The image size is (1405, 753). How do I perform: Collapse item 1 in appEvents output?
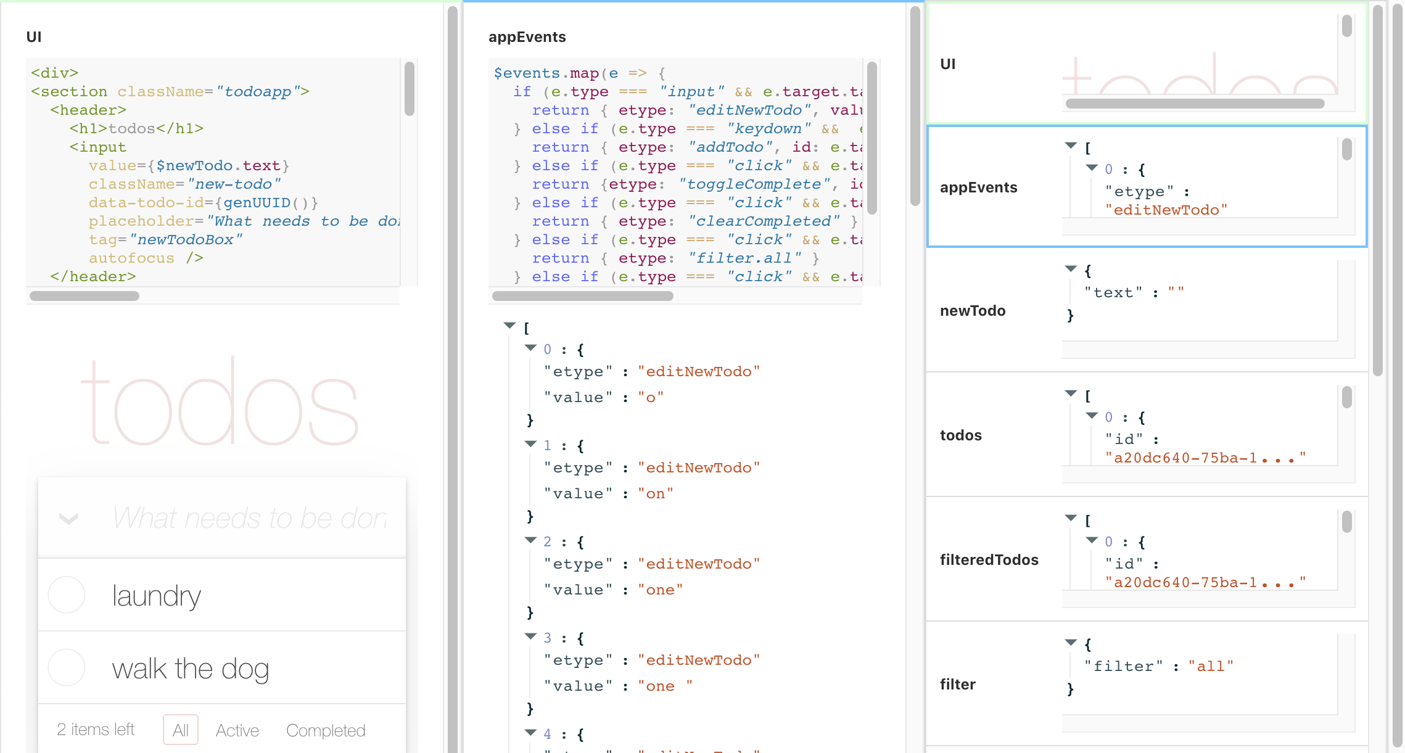pos(530,444)
